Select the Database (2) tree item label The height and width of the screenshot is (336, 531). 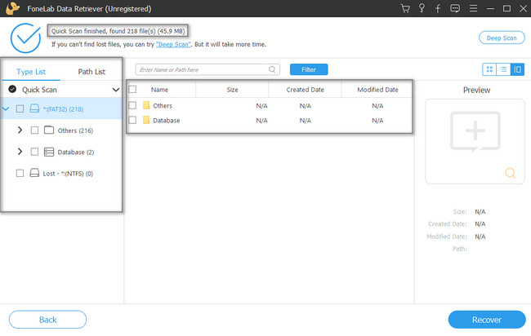tap(75, 153)
